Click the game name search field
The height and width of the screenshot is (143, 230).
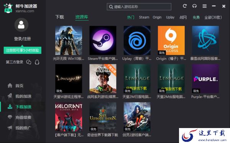[x=139, y=7]
